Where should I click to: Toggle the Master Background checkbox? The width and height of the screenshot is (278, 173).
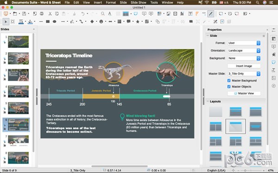coord(229,80)
